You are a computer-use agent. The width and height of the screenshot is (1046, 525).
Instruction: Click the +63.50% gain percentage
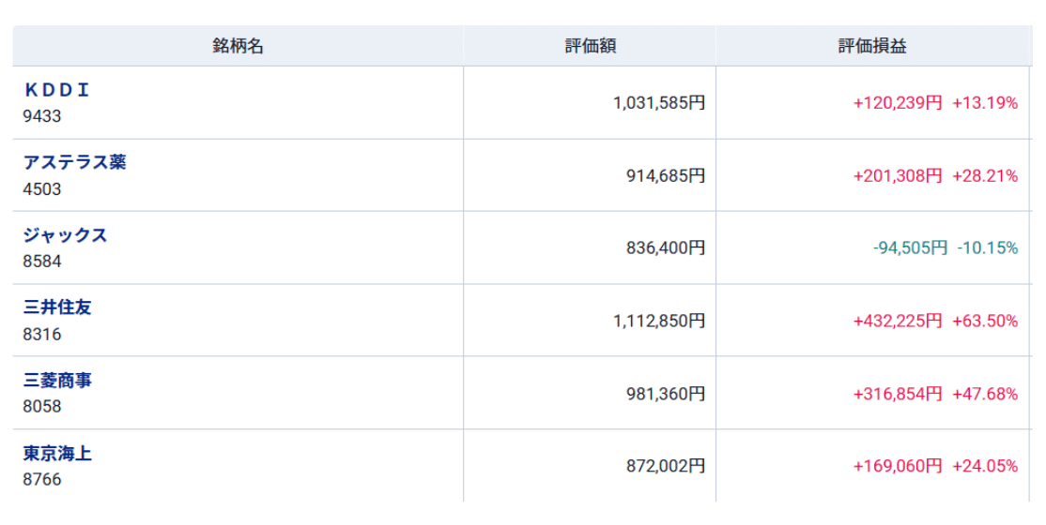pyautogui.click(x=984, y=321)
